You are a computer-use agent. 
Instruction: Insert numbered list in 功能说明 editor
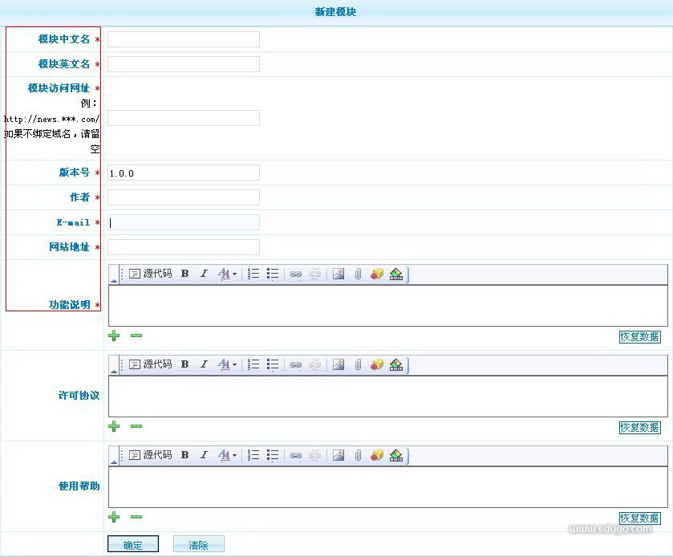pyautogui.click(x=253, y=274)
